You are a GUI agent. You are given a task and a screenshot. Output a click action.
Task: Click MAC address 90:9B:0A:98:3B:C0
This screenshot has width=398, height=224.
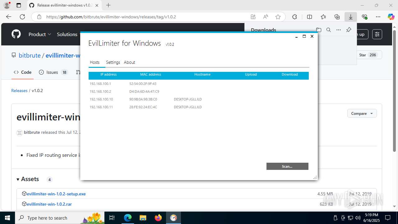point(143,99)
